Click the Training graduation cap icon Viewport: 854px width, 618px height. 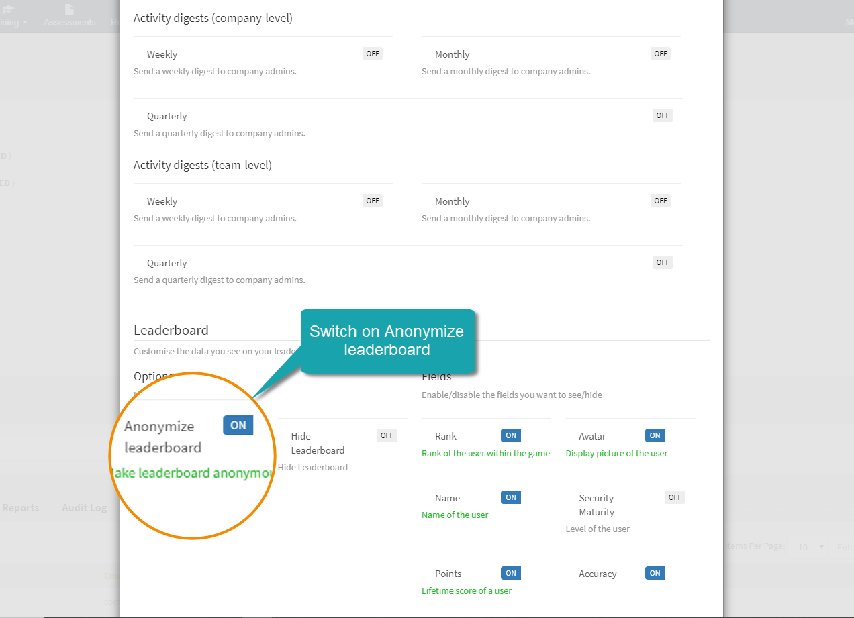tap(8, 9)
